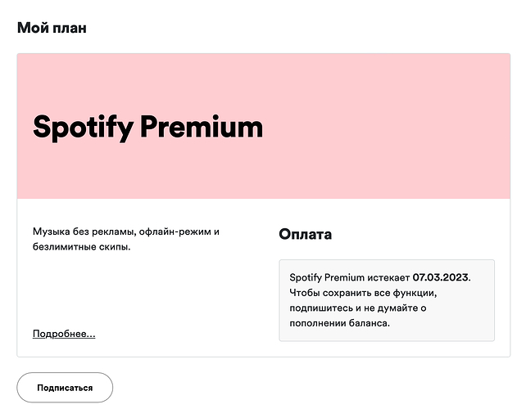The width and height of the screenshot is (517, 409).
Task: Click the line безлимитные скипы
Action: click(81, 247)
